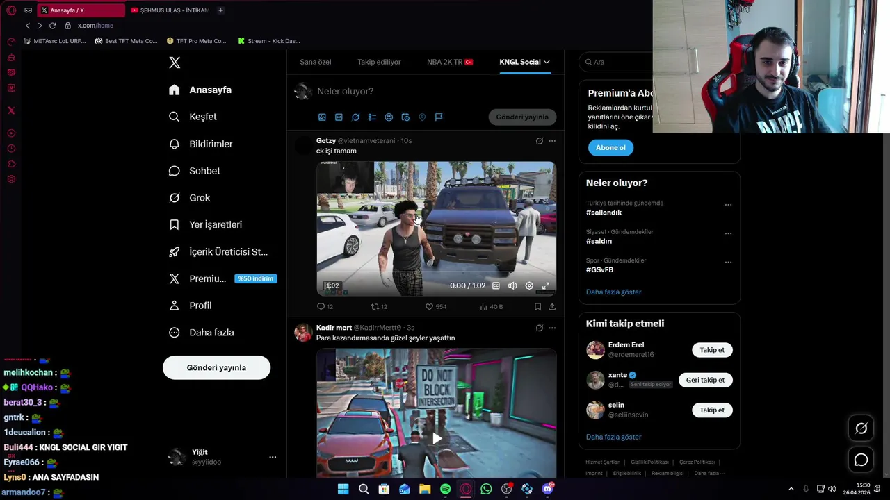Go to Anasayfa in the sidebar

pyautogui.click(x=200, y=90)
